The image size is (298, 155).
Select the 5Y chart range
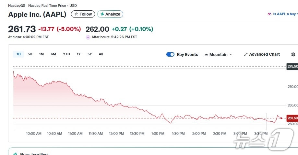tap(89, 54)
